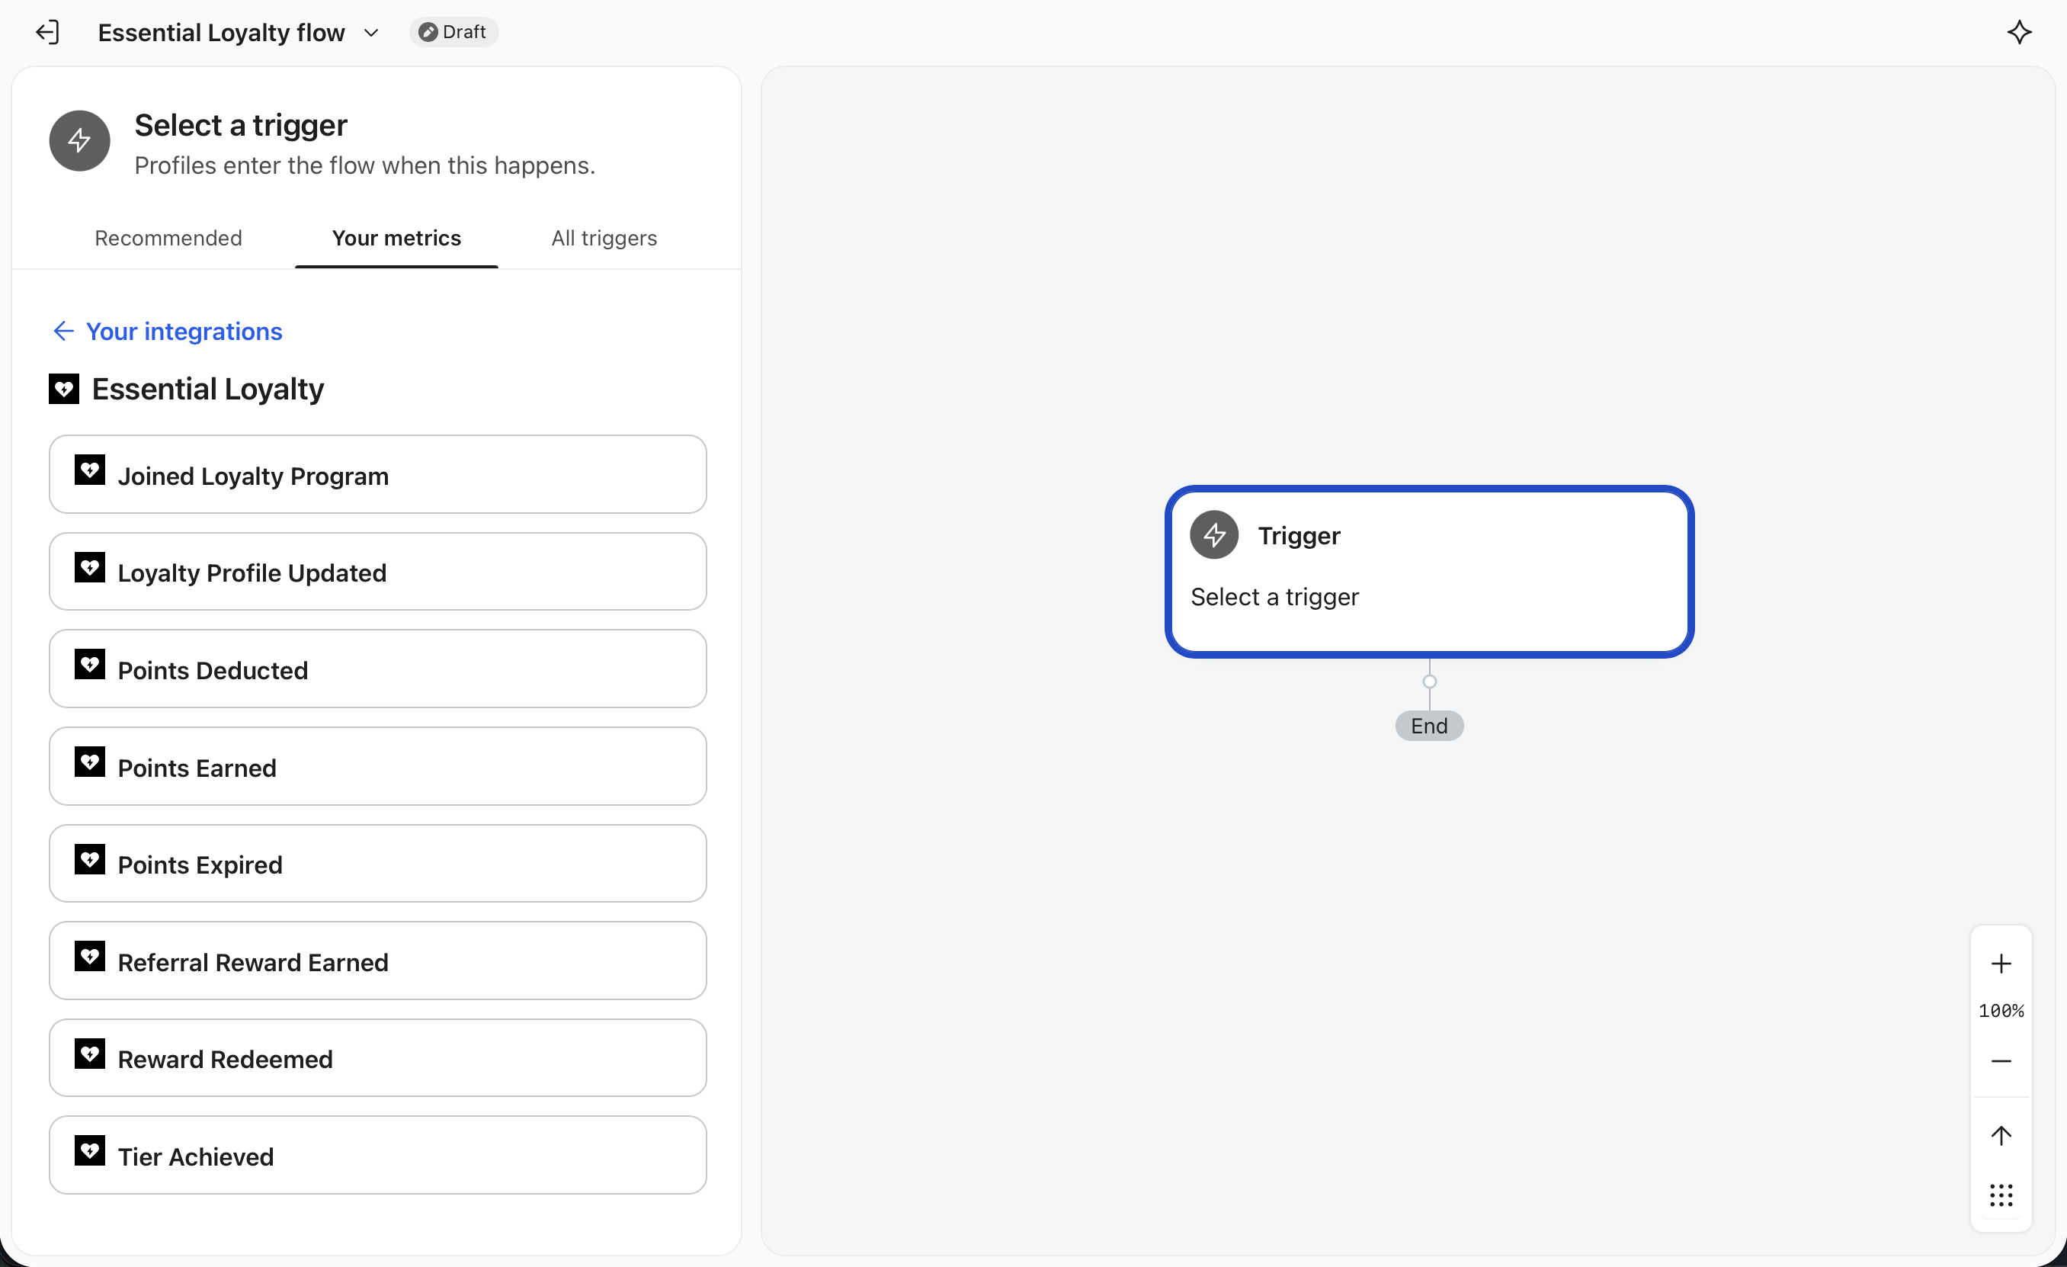
Task: Choose Joined Loyalty Program trigger
Action: pos(377,474)
